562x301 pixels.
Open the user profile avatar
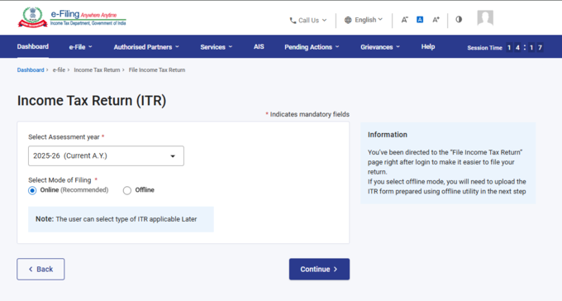click(485, 17)
